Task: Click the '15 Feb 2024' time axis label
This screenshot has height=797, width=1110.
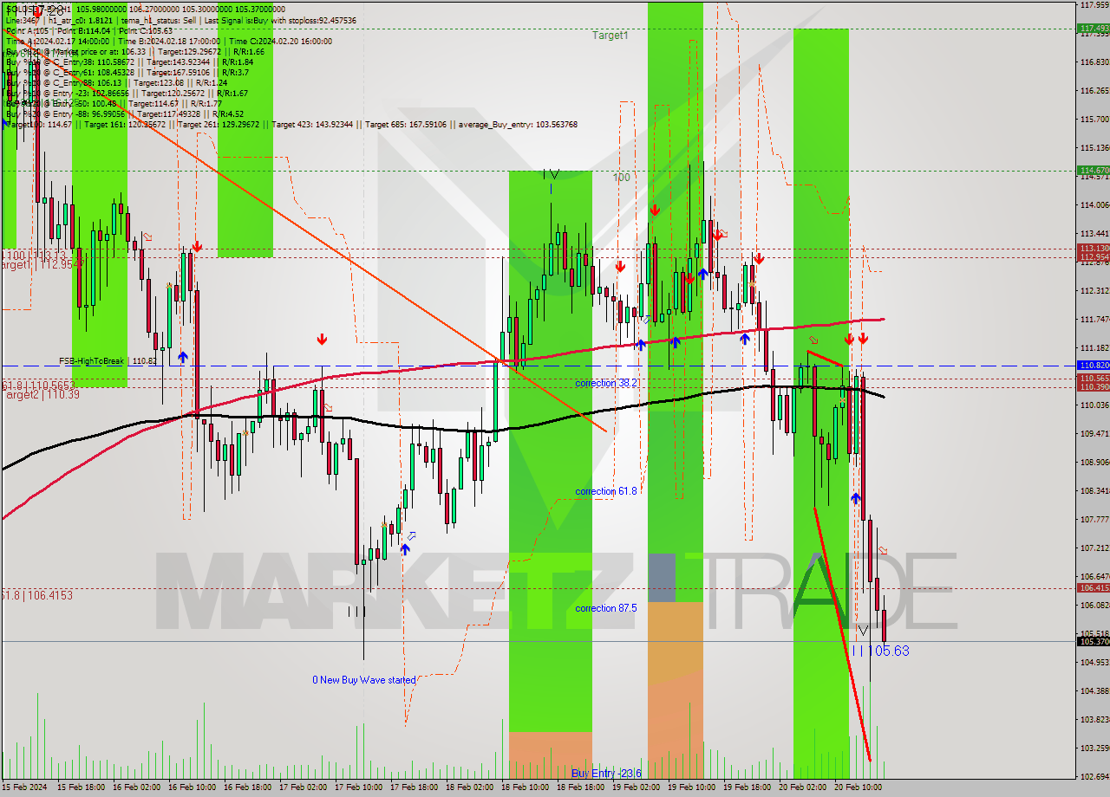Action: click(26, 787)
